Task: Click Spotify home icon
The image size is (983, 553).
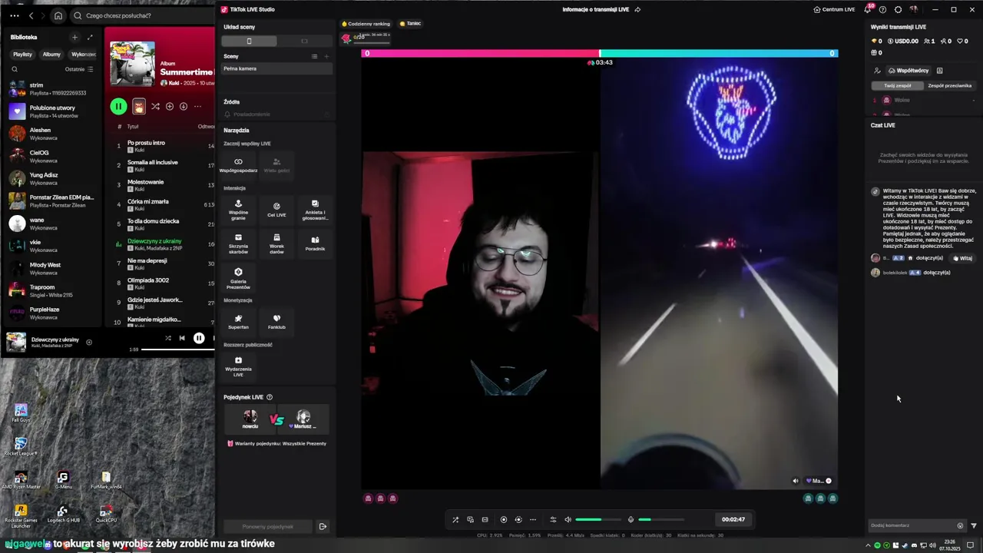Action: (x=58, y=15)
